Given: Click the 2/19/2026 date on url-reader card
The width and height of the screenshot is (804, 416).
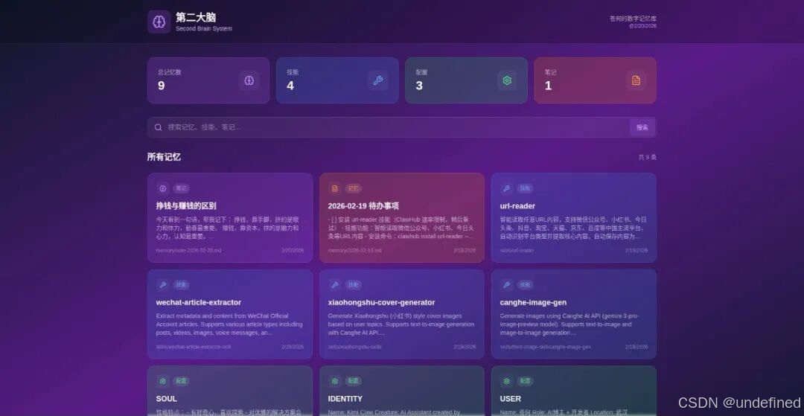Looking at the screenshot, I should click(x=636, y=251).
